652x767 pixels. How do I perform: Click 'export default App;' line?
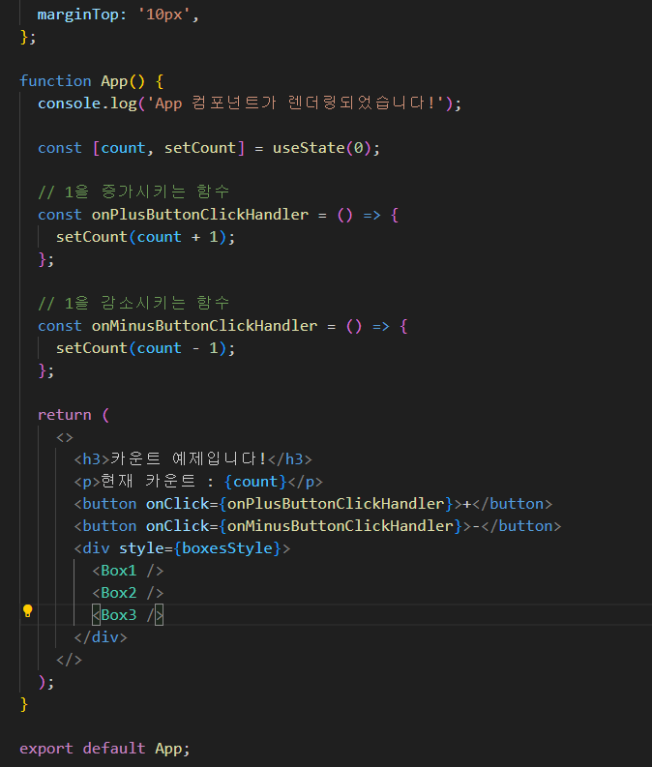point(104,749)
